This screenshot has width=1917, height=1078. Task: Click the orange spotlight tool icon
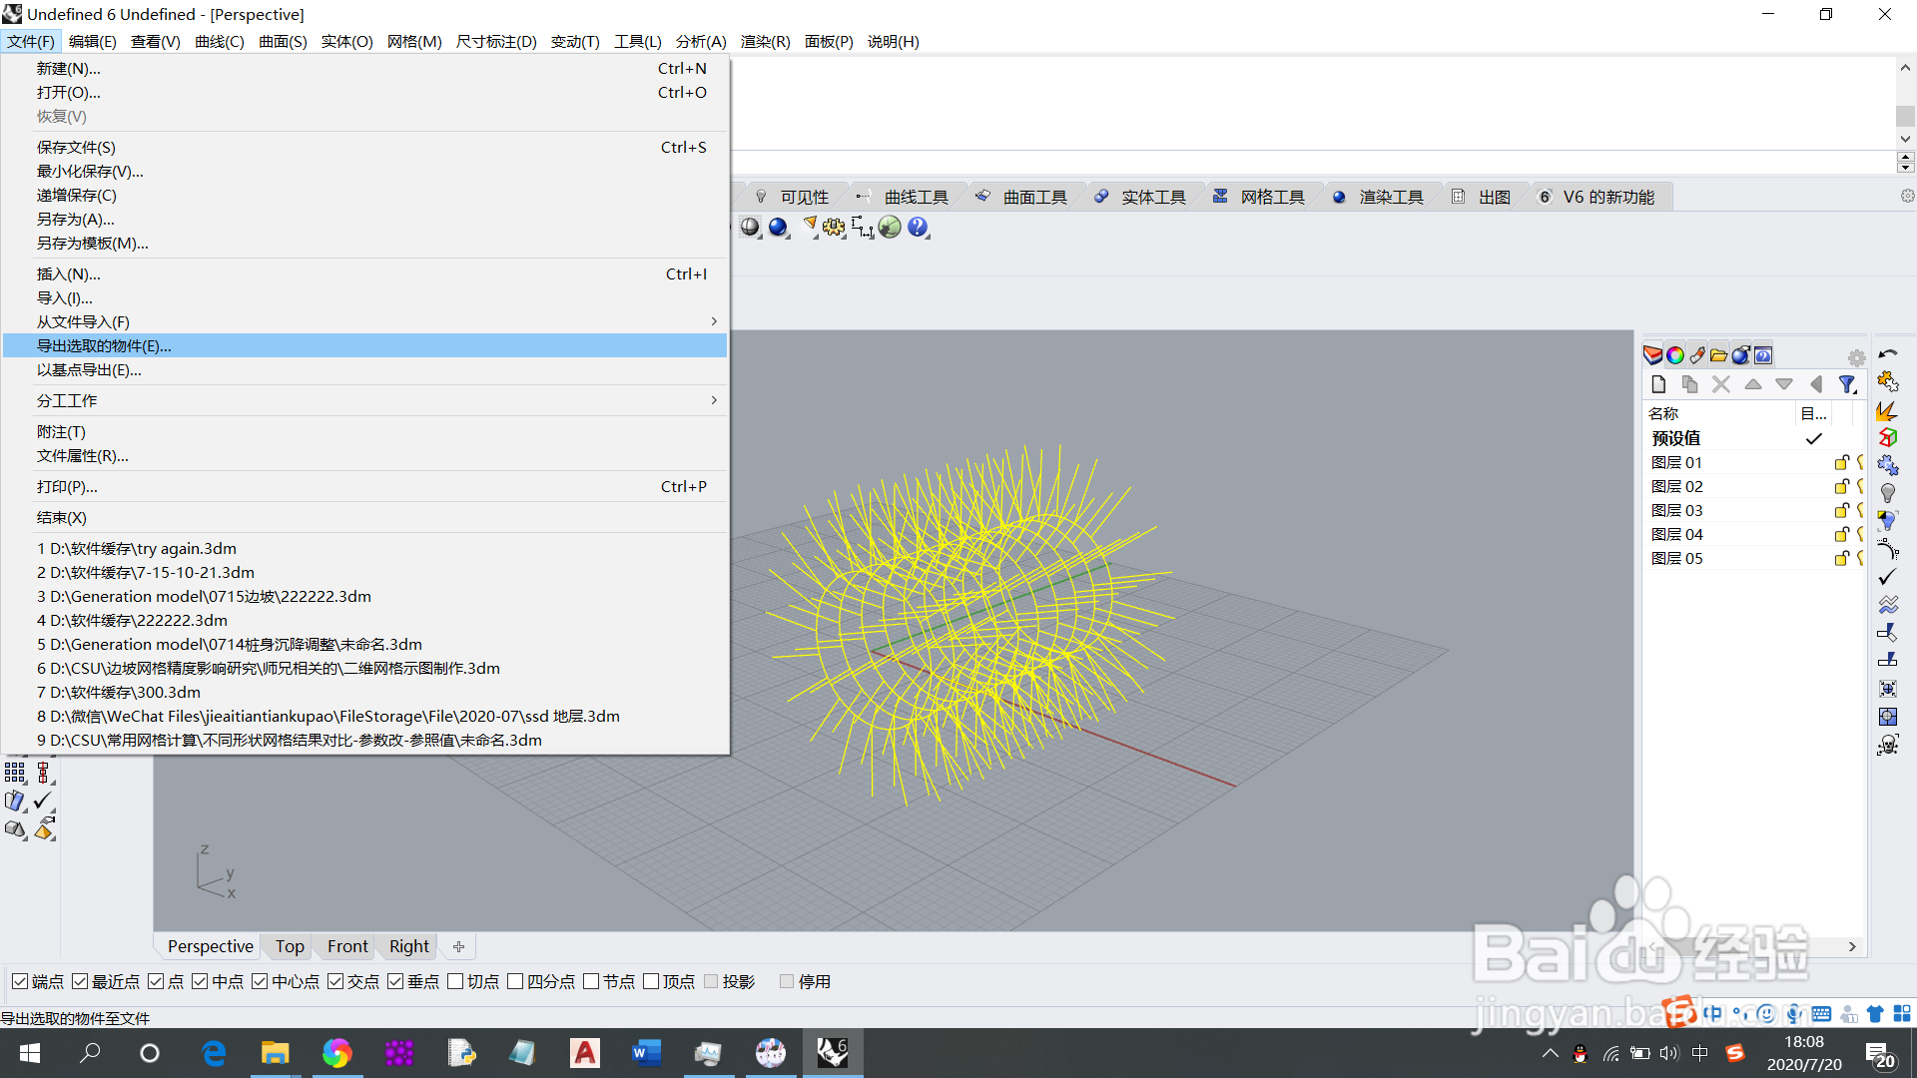pyautogui.click(x=809, y=226)
